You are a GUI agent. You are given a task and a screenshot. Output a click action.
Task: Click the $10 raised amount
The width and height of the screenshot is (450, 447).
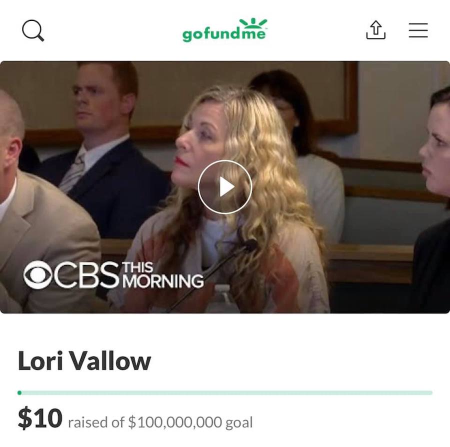(40, 418)
